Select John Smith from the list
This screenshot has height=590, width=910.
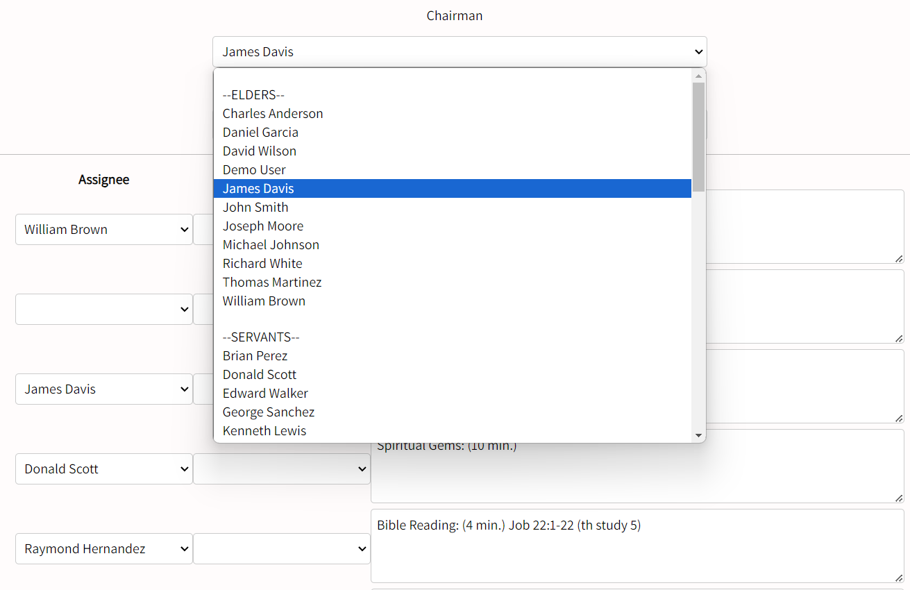[x=453, y=208]
